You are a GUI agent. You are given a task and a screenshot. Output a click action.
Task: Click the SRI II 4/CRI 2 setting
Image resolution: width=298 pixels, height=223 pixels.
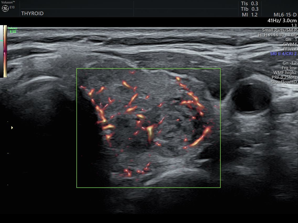click(283, 54)
